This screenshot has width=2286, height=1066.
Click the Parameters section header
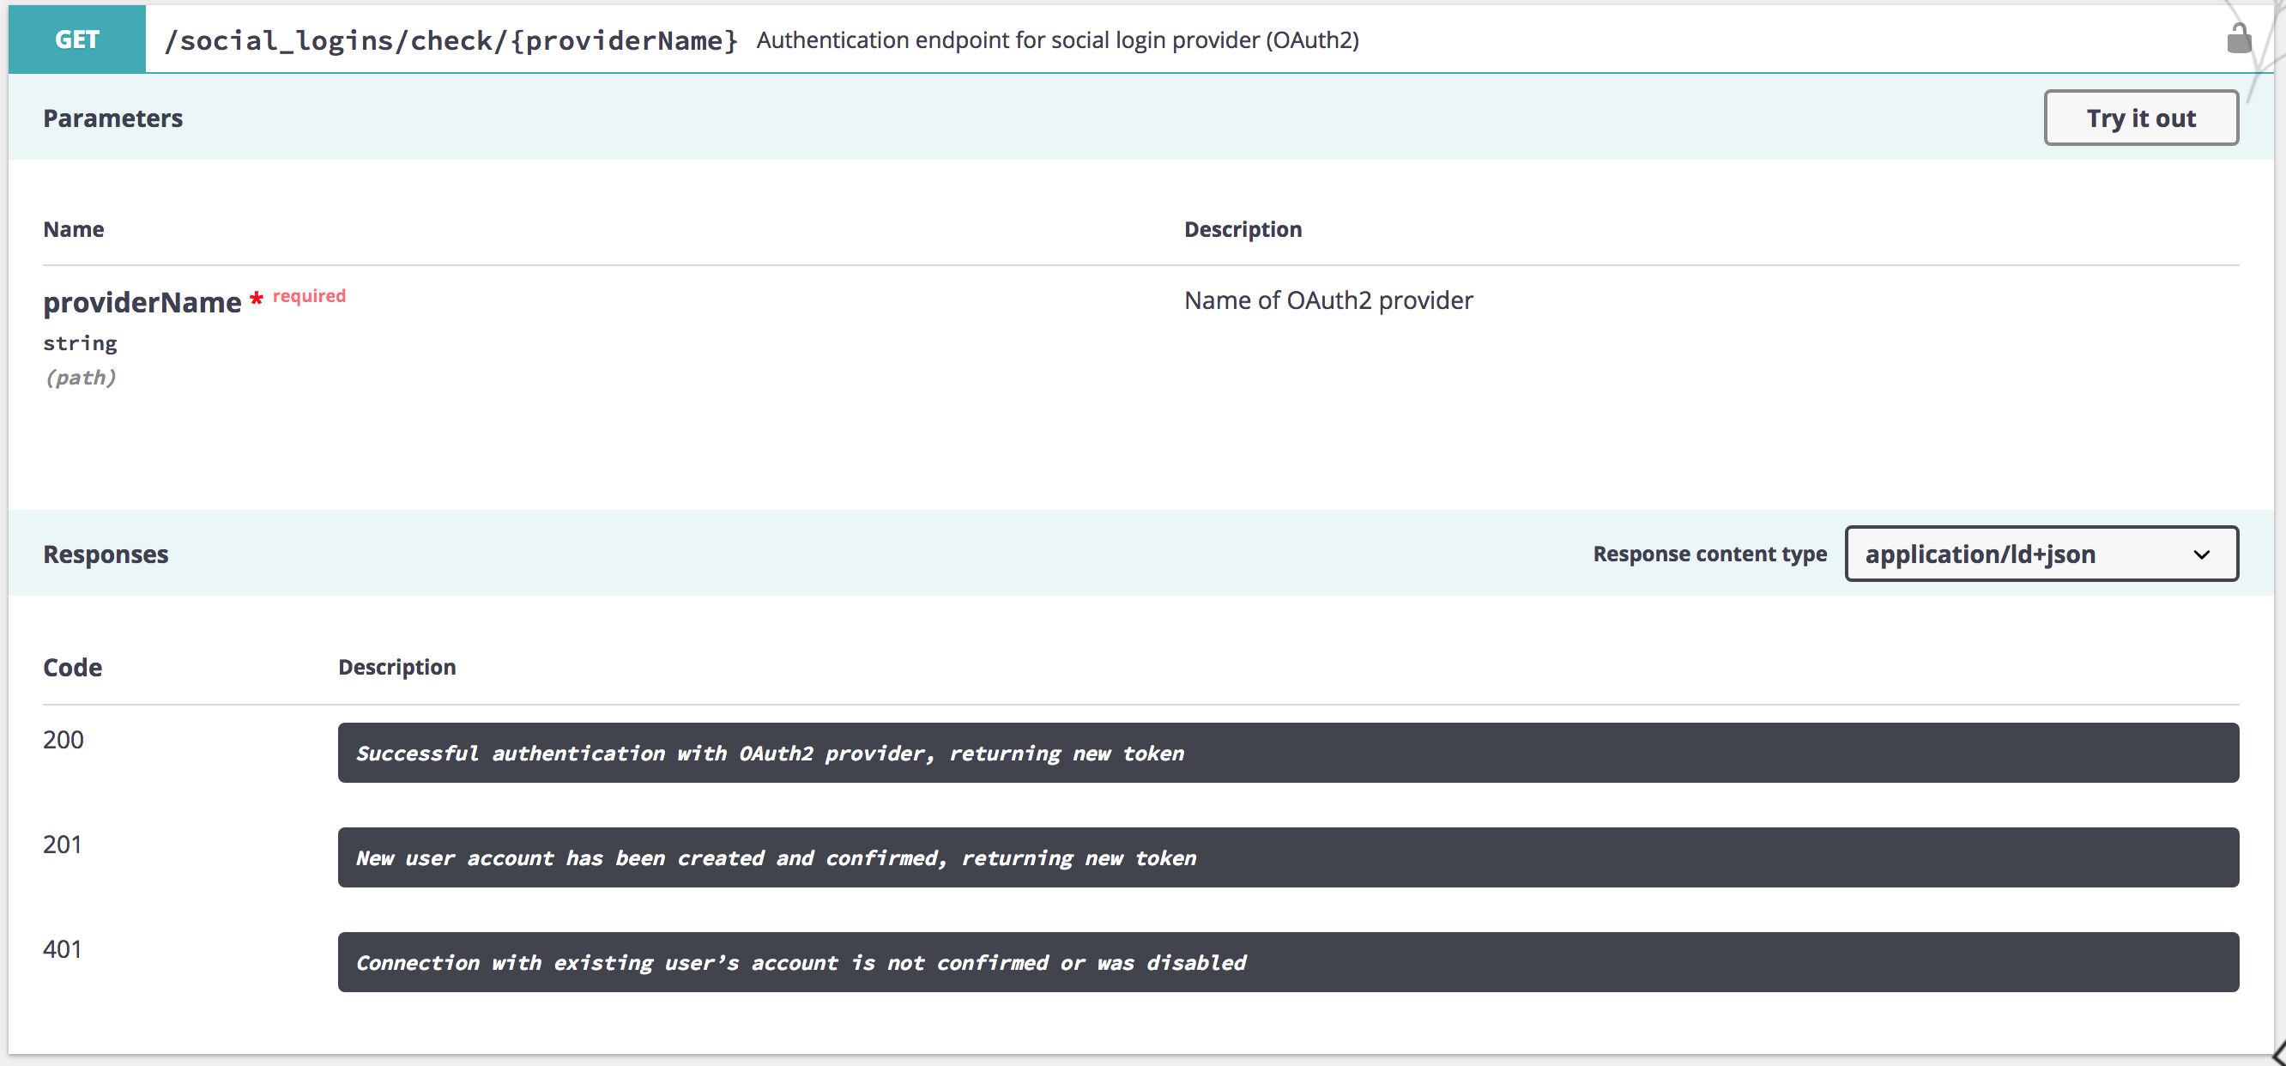click(112, 118)
